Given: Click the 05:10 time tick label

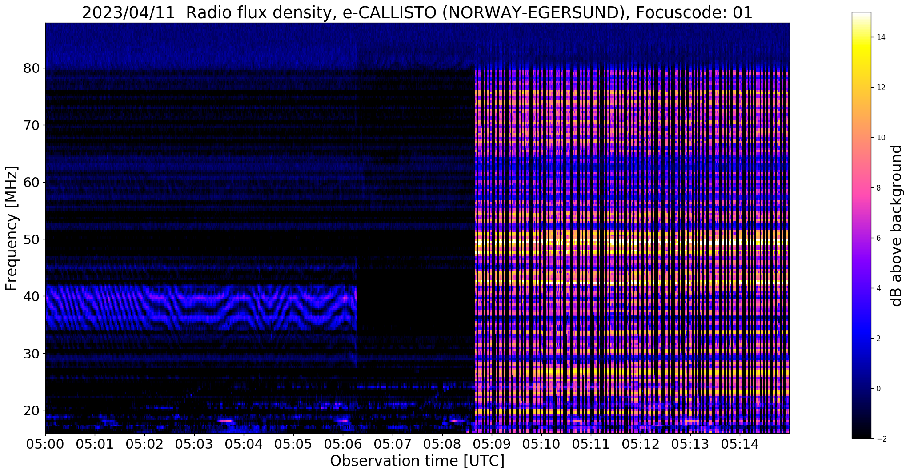Looking at the screenshot, I should pyautogui.click(x=541, y=444).
